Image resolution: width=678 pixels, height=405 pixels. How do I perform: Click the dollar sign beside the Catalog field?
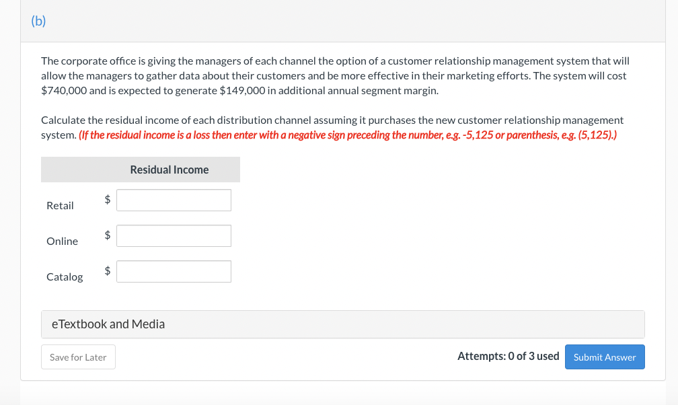[108, 270]
